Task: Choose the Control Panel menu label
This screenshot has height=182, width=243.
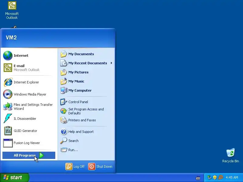Action: [x=78, y=102]
